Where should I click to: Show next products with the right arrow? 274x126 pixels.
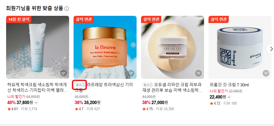(x=271, y=49)
